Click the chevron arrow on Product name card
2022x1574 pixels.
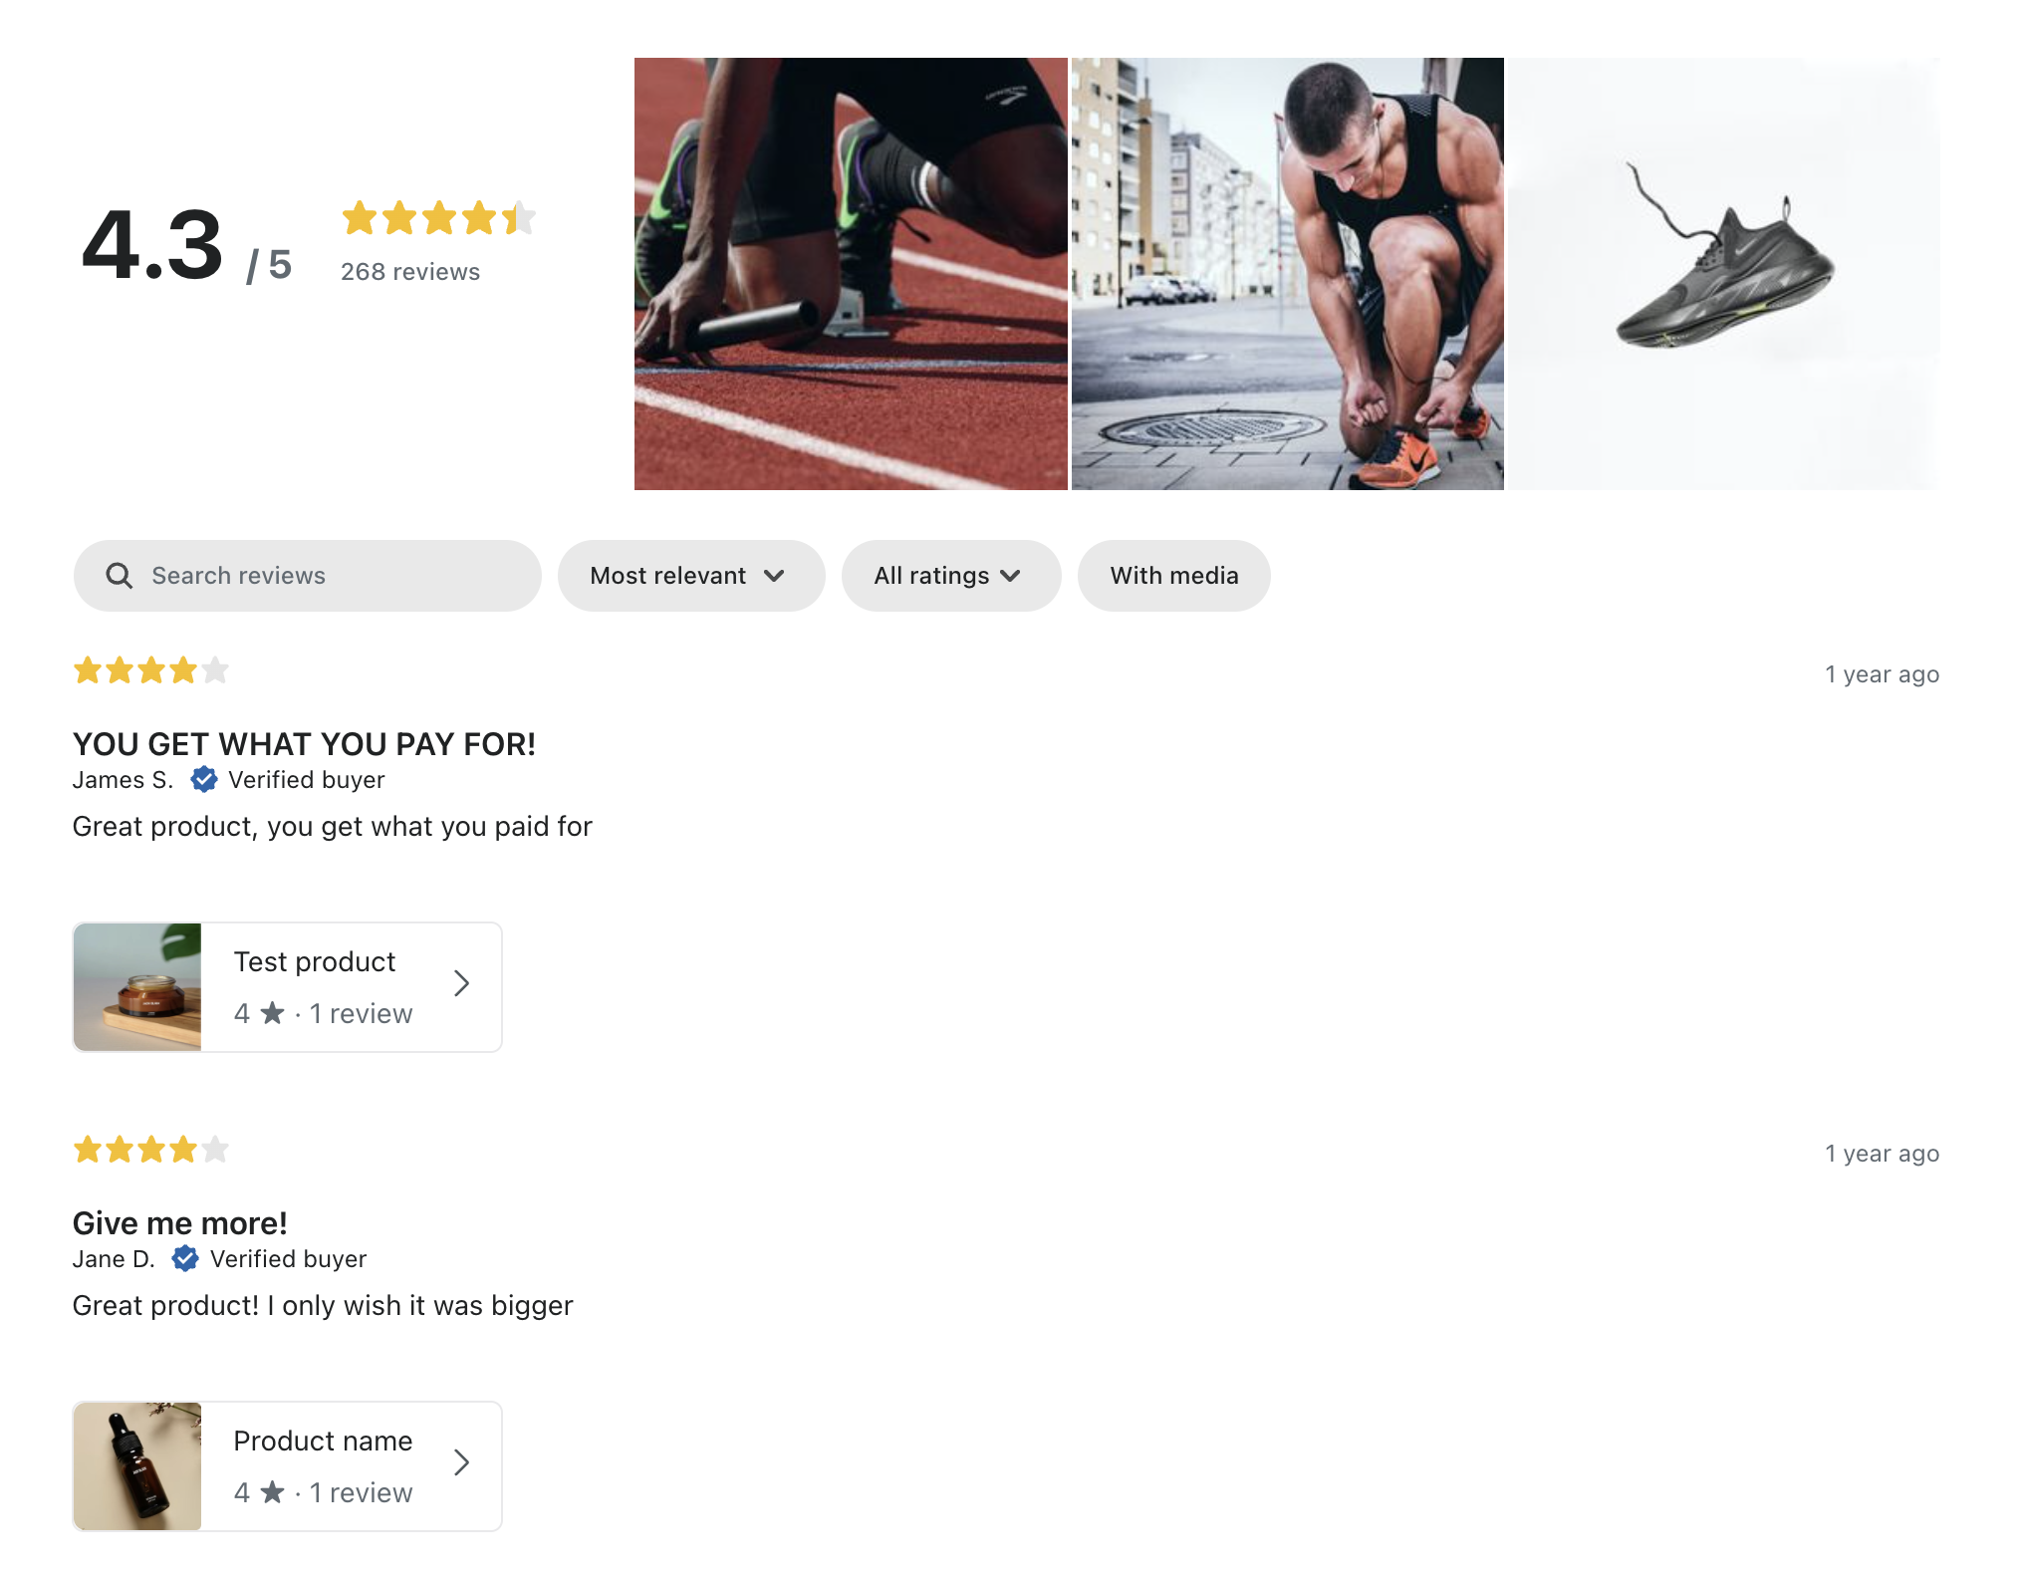[461, 1462]
